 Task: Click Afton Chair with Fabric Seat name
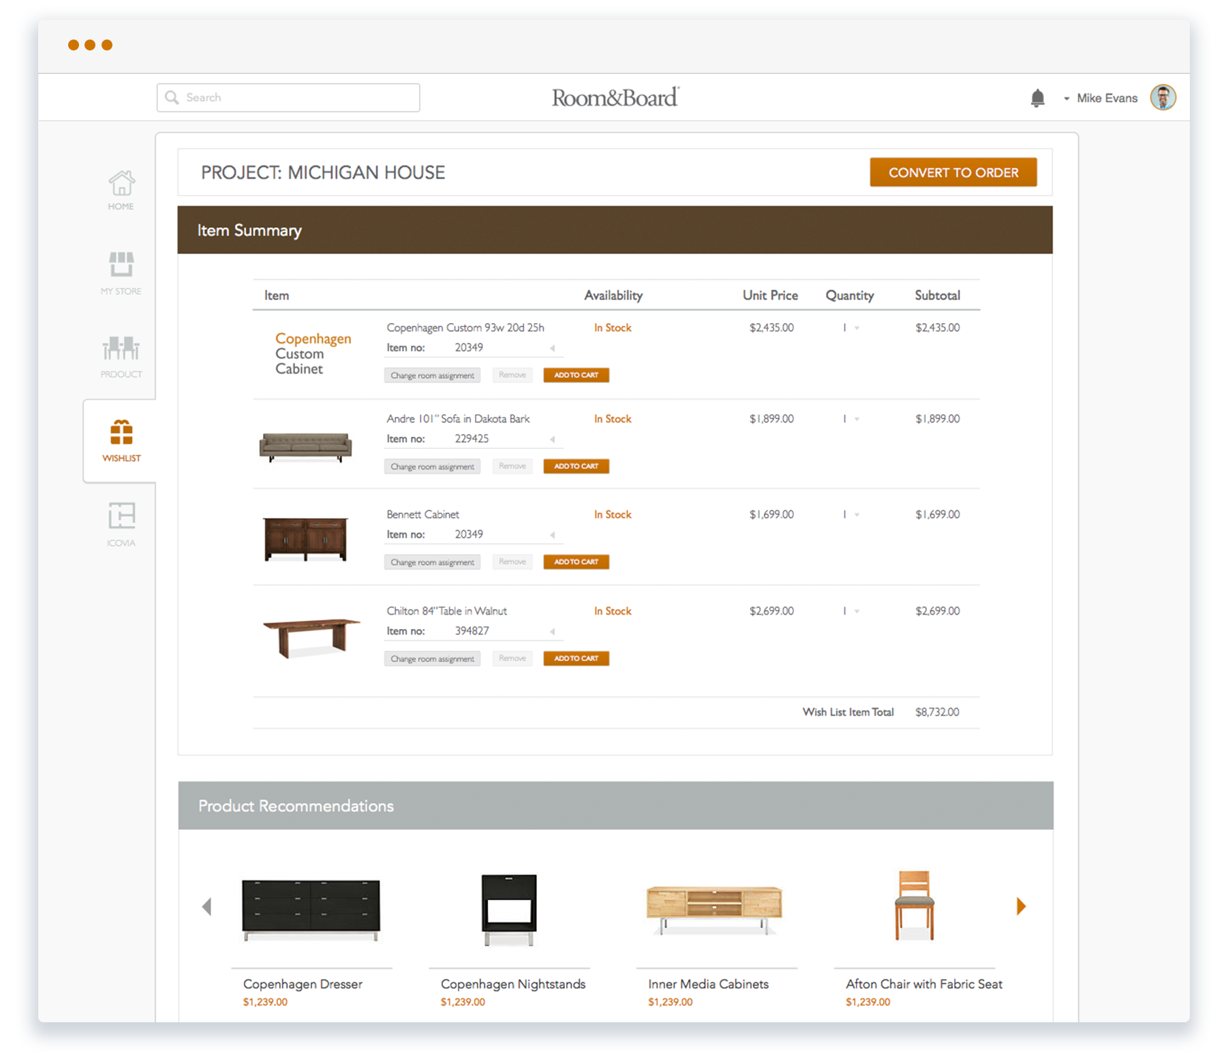[924, 984]
